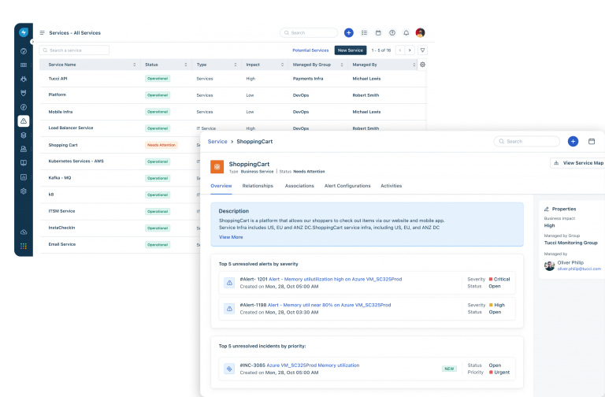This screenshot has width=605, height=397.
Task: Switch to the Relationships tab
Action: point(258,186)
